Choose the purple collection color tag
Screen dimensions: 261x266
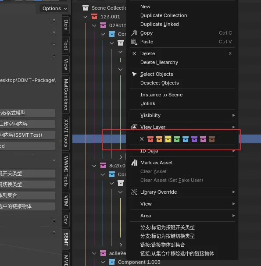tap(194, 139)
